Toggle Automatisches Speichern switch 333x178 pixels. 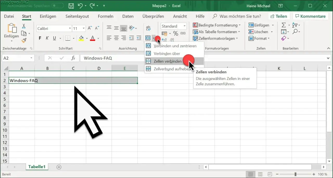[57, 5]
